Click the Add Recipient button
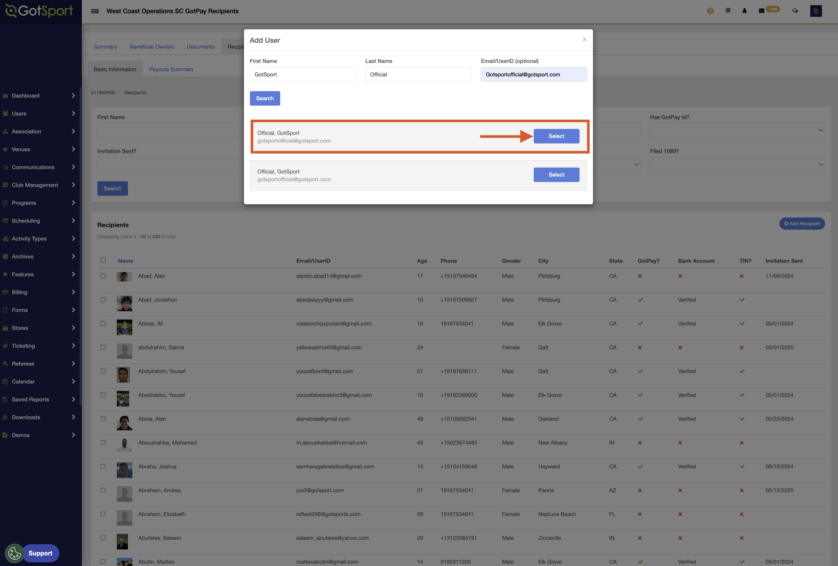The image size is (838, 566). 802,223
